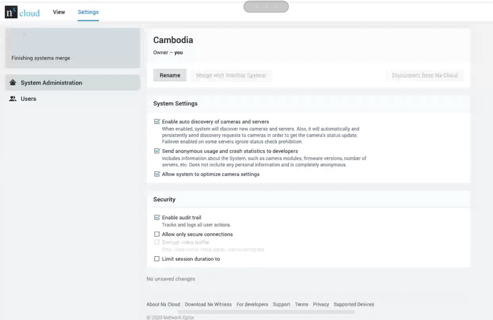Disable the Enable audit trail checkbox
Screen dimensions: 493x320
157,218
